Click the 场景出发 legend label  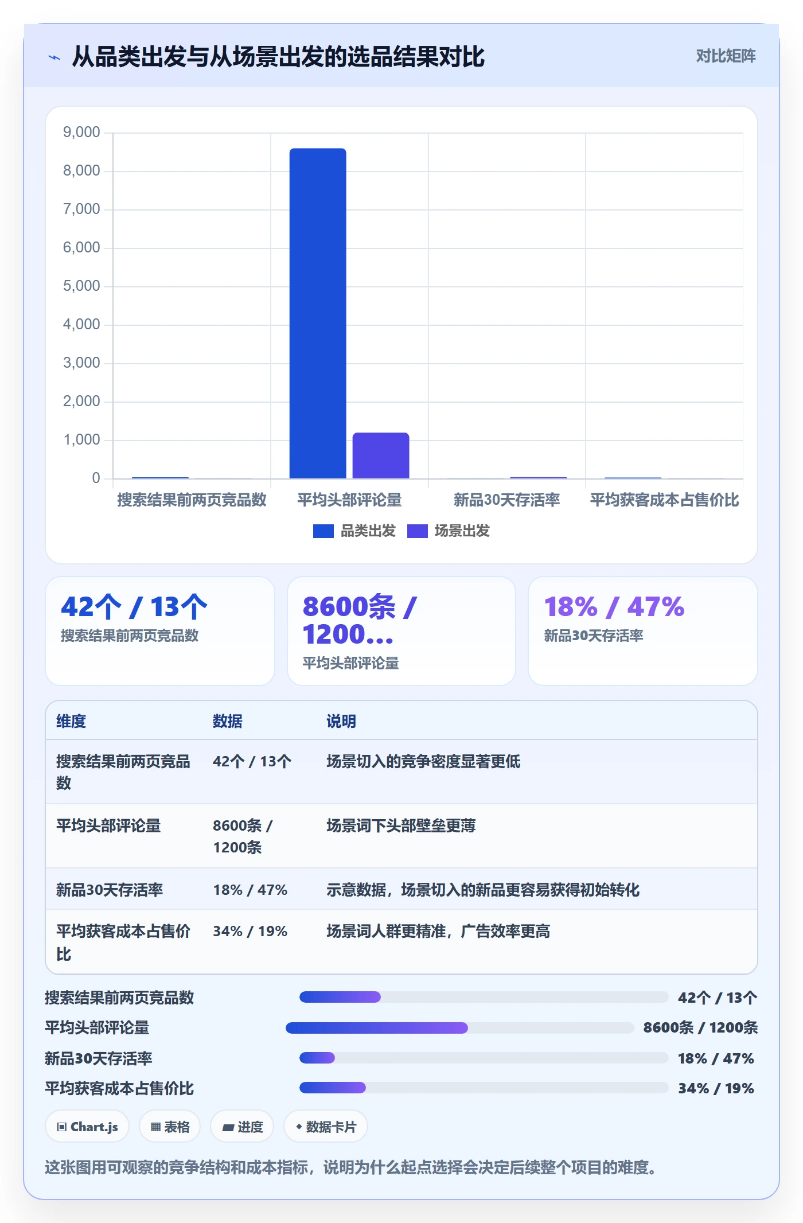tap(462, 531)
